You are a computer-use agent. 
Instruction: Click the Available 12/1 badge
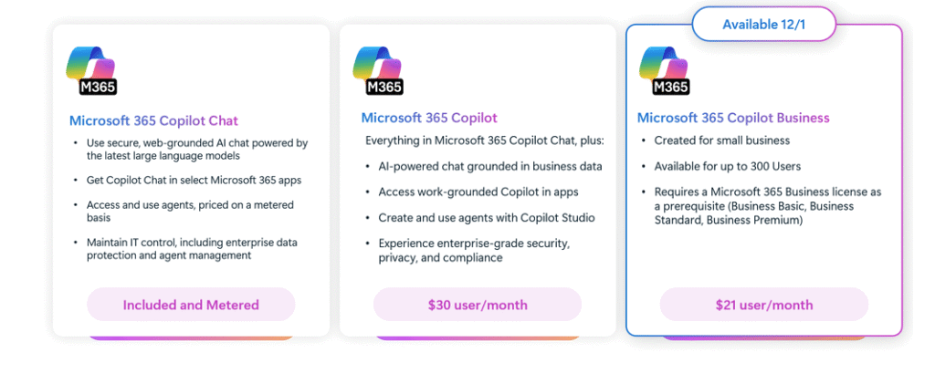(764, 24)
